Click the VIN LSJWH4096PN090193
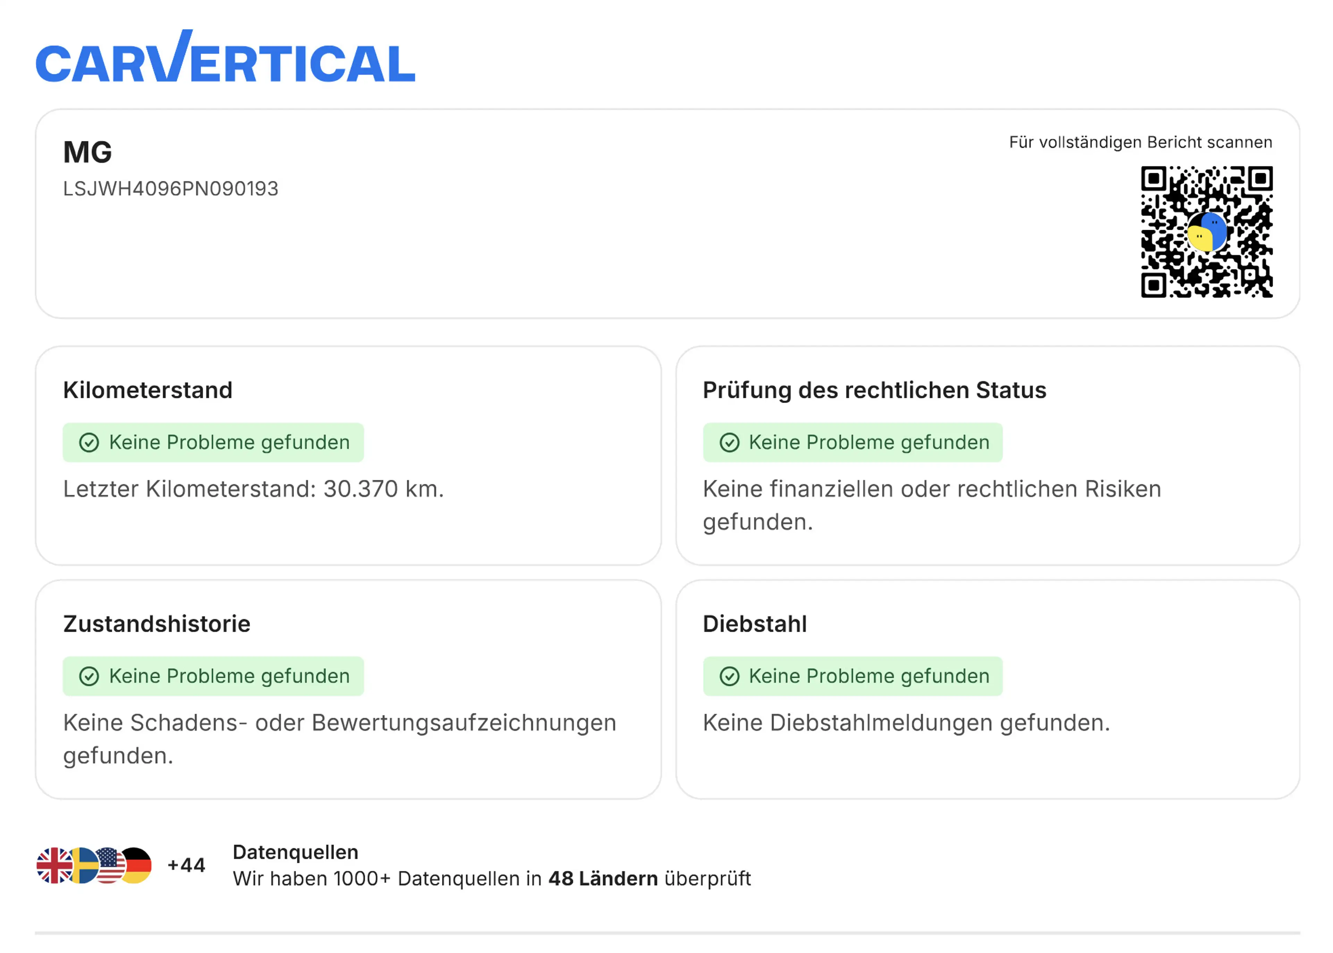This screenshot has width=1333, height=953. coord(170,188)
